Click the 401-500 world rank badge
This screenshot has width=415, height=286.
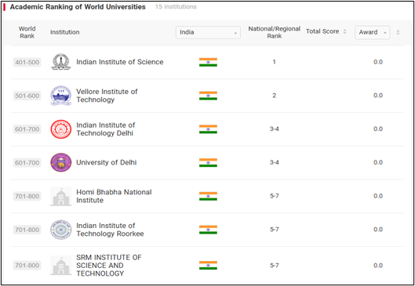[27, 63]
